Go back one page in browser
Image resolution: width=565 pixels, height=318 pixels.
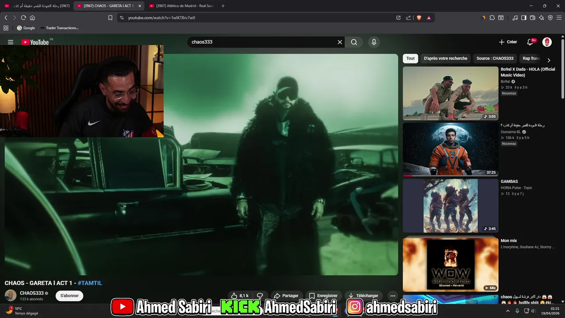pyautogui.click(x=6, y=18)
